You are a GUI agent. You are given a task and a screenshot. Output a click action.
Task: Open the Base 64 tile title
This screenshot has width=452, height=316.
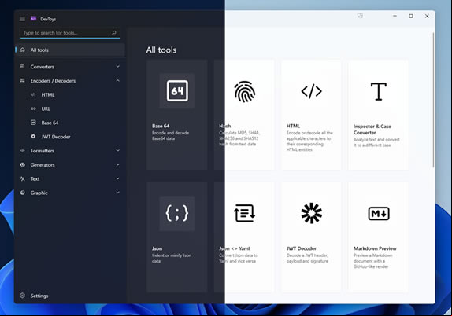[161, 126]
